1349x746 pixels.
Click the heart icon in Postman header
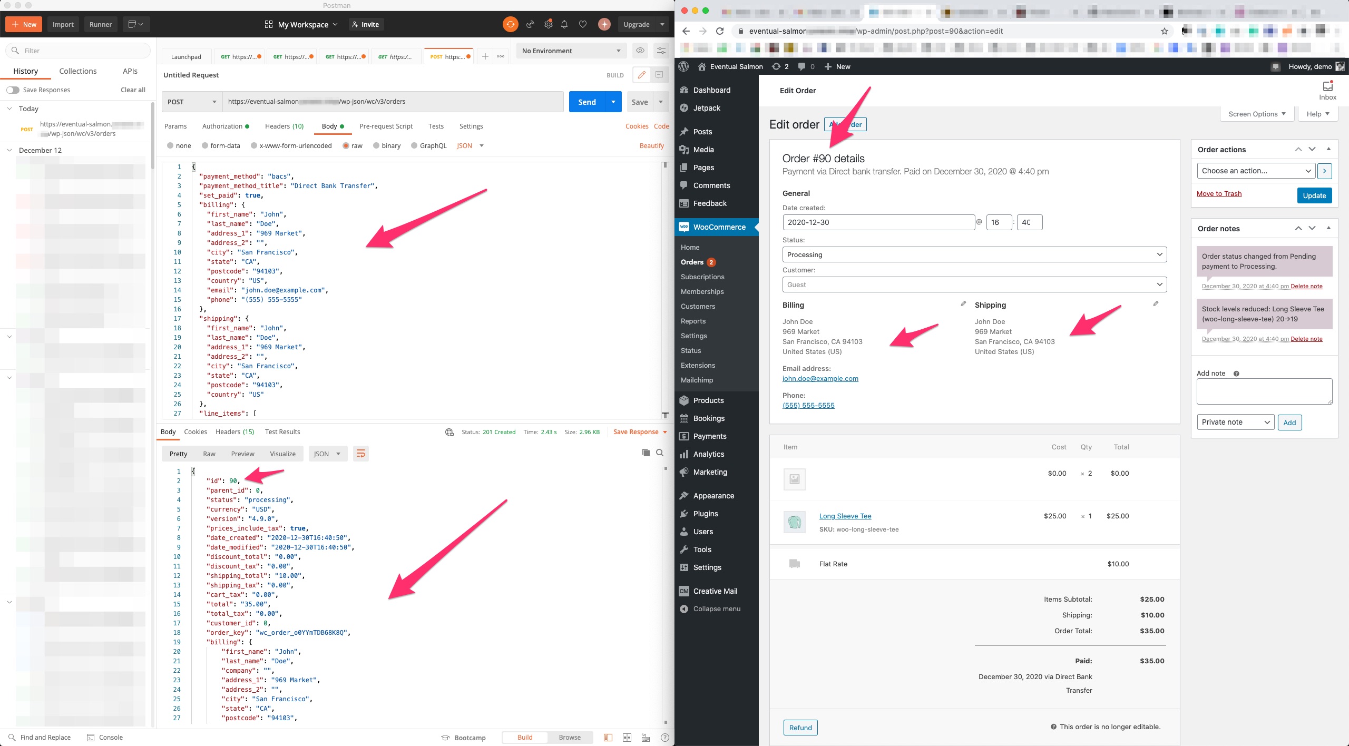point(582,24)
